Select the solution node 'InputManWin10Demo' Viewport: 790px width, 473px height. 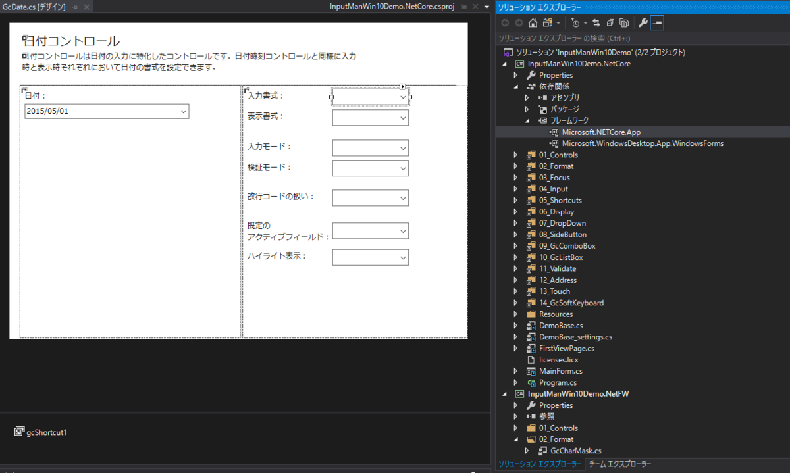coord(594,52)
